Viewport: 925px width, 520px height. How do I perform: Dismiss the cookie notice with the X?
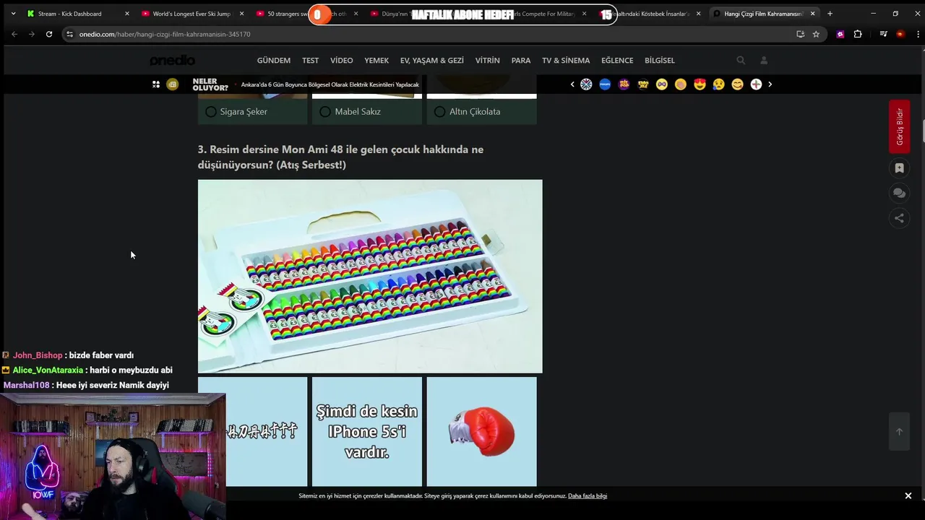[x=908, y=495]
